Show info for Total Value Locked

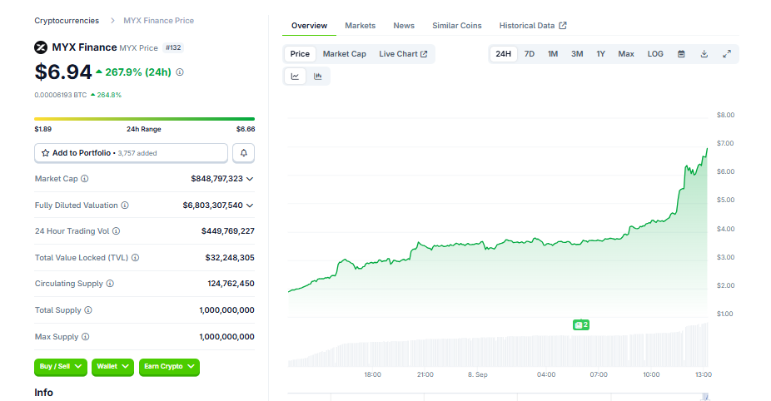135,258
